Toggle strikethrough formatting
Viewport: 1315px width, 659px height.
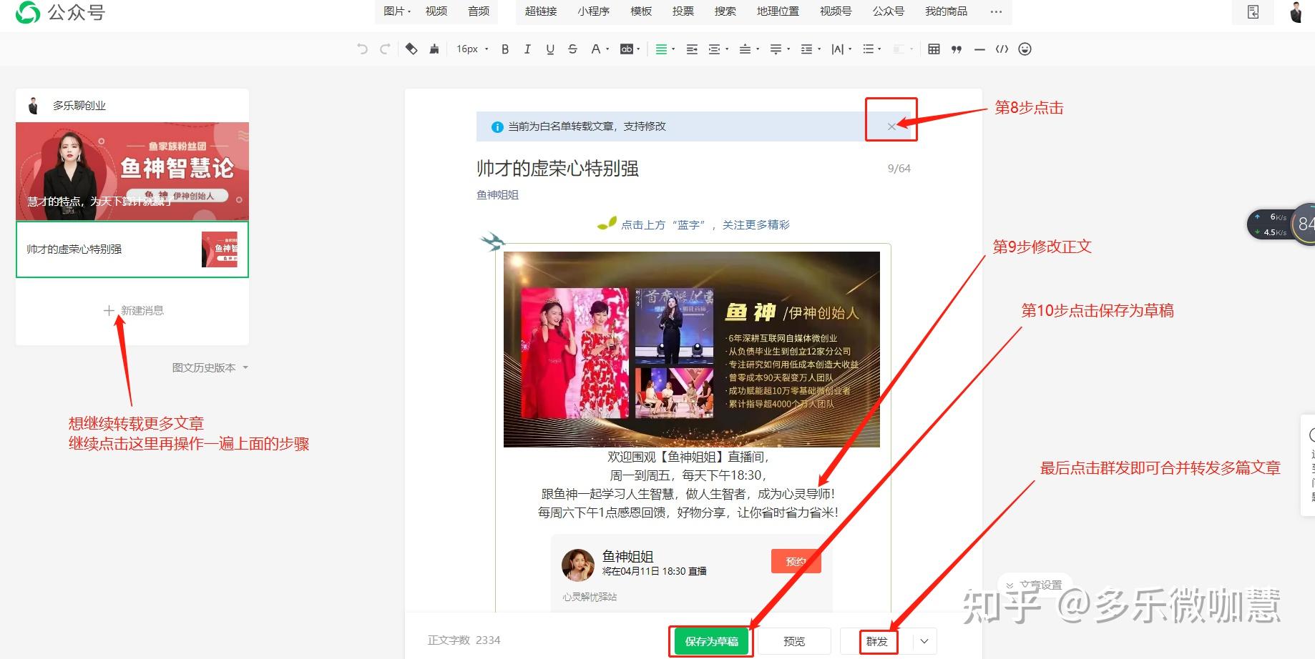tap(572, 49)
